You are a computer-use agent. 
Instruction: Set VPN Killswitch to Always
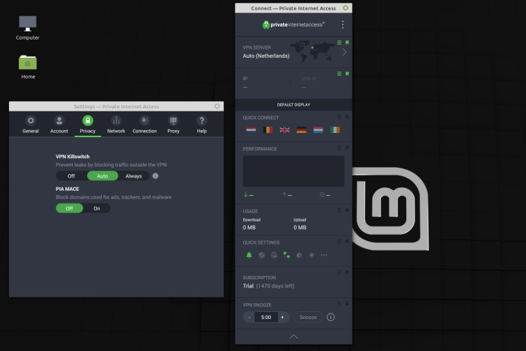(x=134, y=176)
